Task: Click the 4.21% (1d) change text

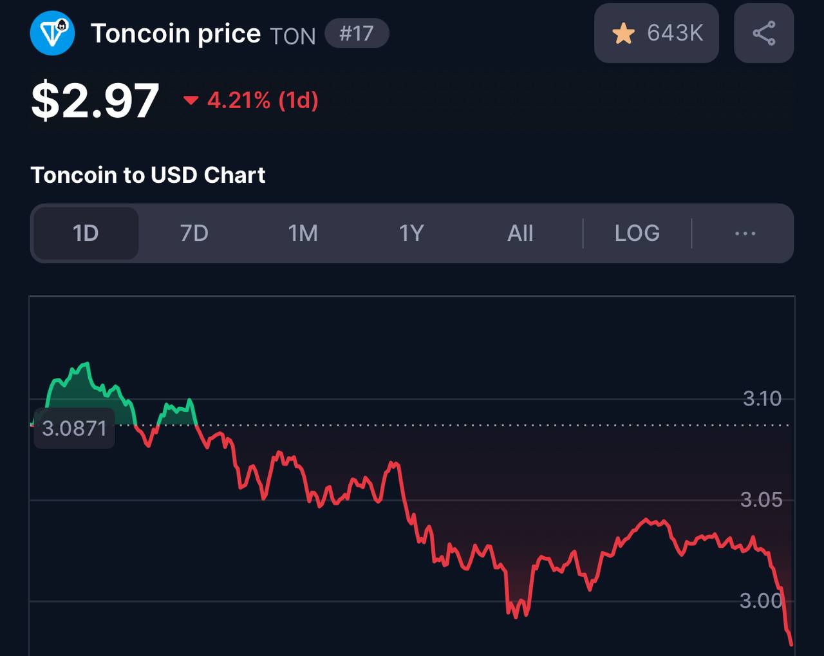Action: (263, 100)
